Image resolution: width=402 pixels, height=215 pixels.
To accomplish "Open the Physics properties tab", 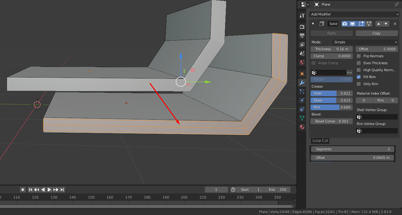I will [302, 100].
